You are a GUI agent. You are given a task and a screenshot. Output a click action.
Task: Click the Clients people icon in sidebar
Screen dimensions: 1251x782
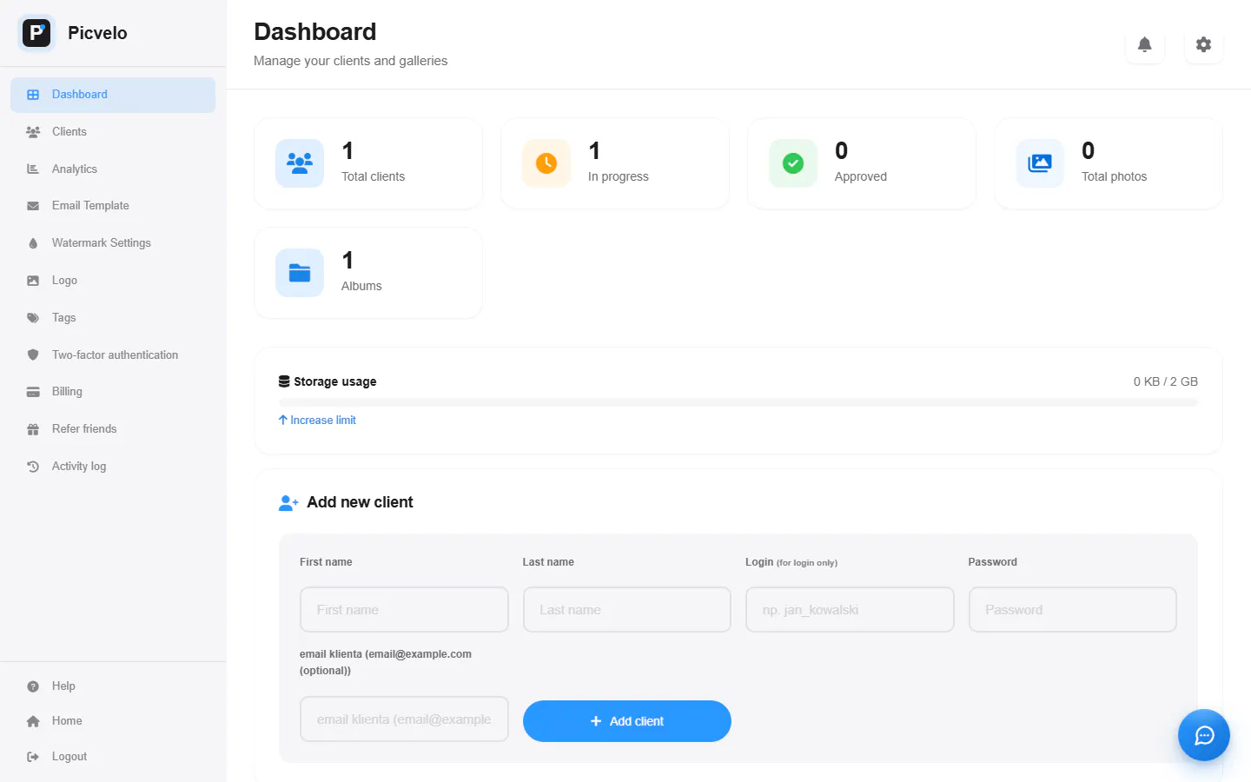point(33,132)
